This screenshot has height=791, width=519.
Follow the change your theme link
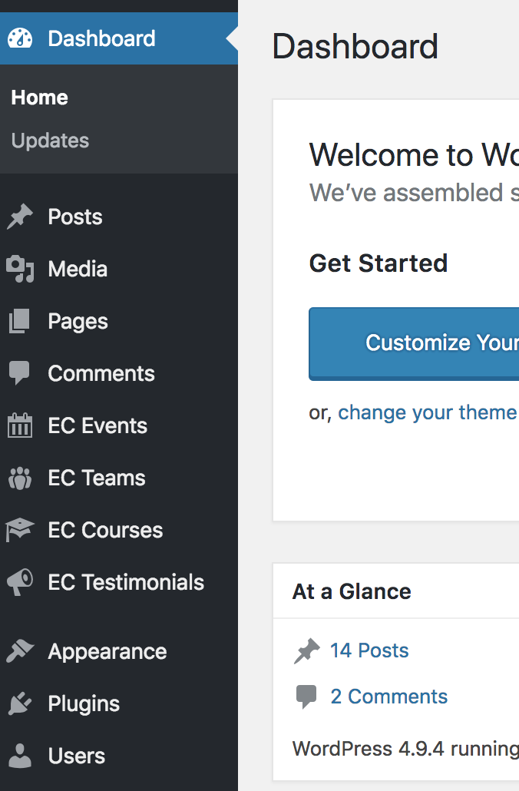click(427, 412)
